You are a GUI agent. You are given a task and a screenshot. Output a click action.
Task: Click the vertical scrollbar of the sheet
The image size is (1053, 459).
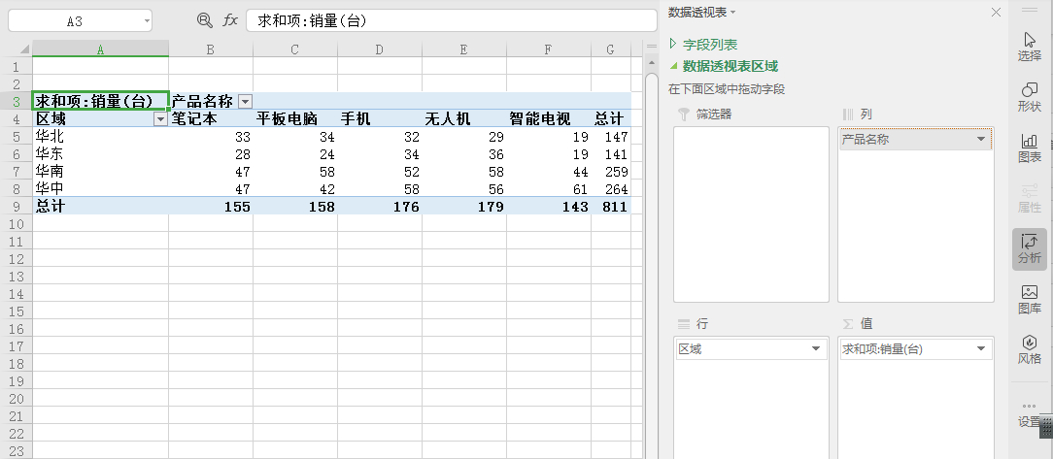tap(651, 265)
